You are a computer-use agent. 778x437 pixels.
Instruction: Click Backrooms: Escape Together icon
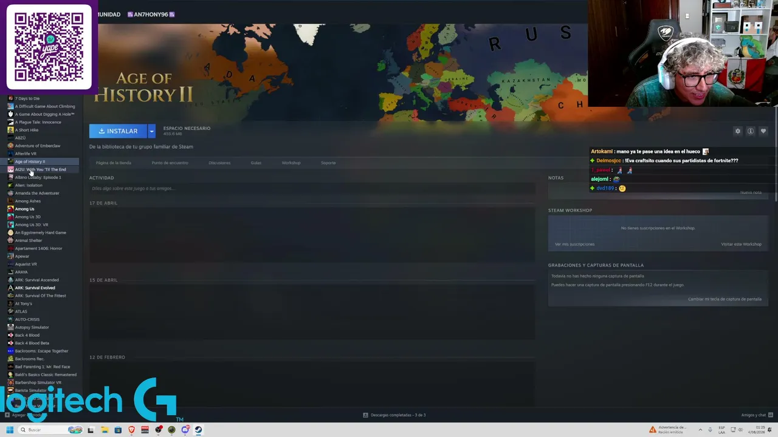[10, 351]
